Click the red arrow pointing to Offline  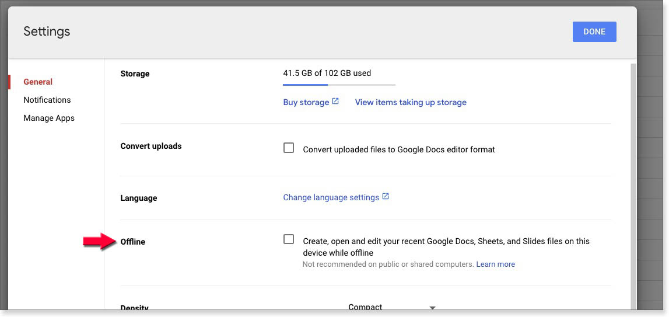[100, 241]
